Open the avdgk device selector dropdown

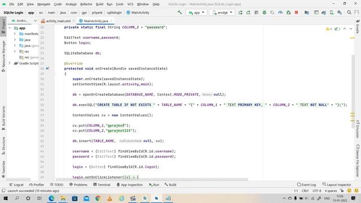click(x=222, y=12)
